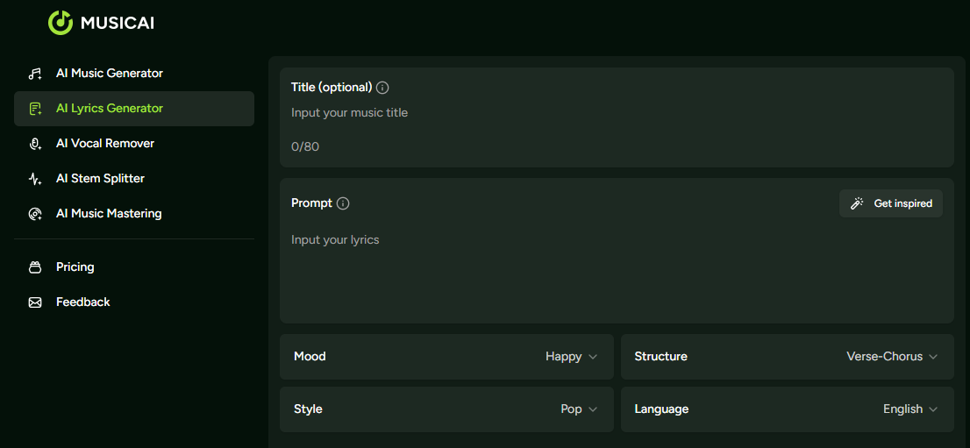
Task: Open the Style dropdown showing Pop
Action: 579,409
